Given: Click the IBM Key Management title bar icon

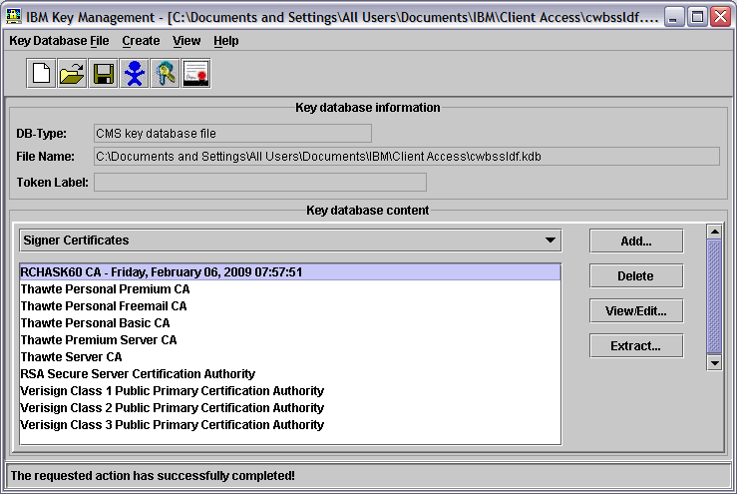Looking at the screenshot, I should point(13,16).
